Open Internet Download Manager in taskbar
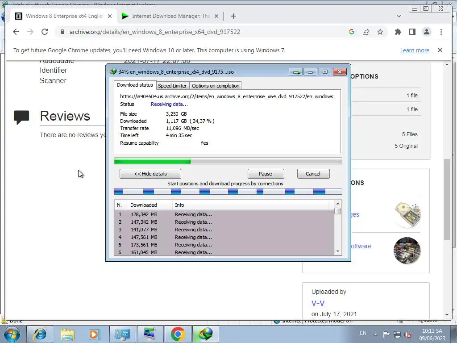This screenshot has height=343, width=457. point(205,334)
